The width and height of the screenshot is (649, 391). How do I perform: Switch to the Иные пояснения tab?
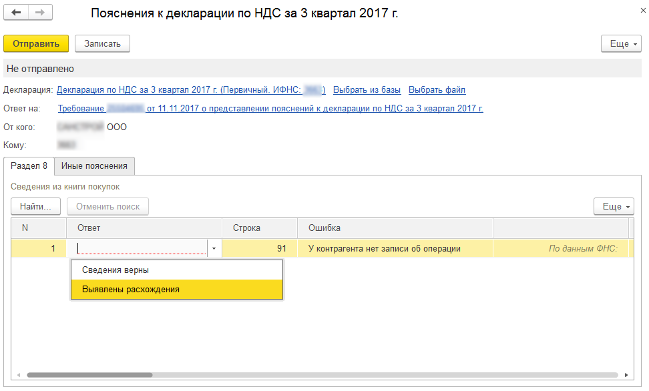tap(94, 166)
